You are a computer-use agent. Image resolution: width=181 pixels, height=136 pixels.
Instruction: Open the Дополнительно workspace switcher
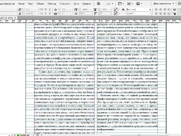point(164,4)
